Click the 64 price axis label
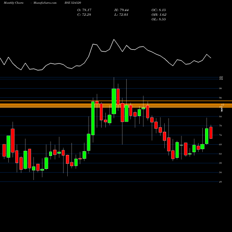 click(x=220, y=154)
